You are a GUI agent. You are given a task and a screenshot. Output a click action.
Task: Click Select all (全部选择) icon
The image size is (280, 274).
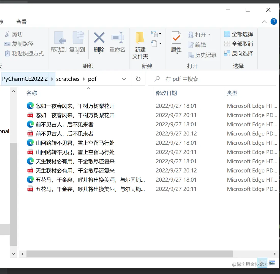(227, 34)
